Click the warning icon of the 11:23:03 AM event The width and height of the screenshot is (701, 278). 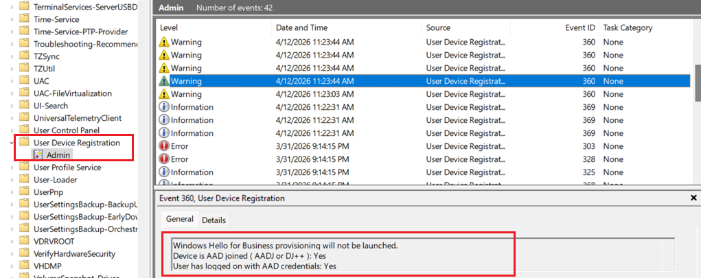pyautogui.click(x=164, y=94)
